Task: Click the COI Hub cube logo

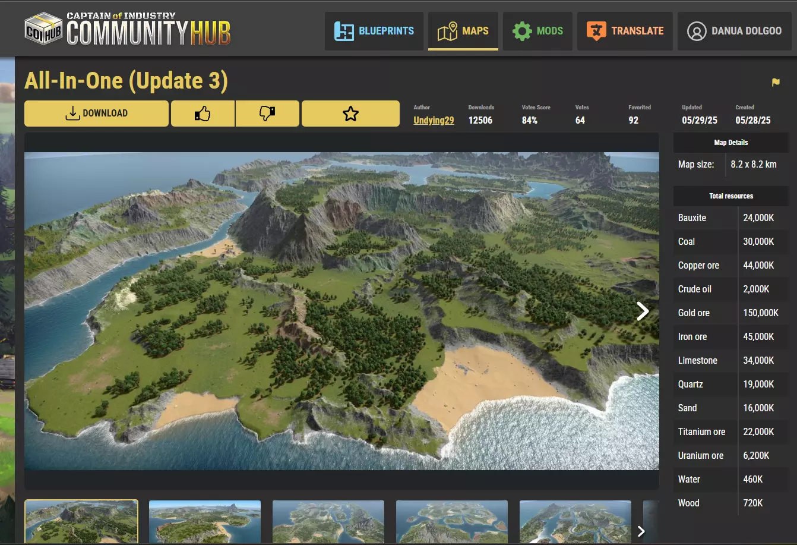Action: tap(43, 29)
